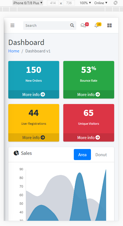
Task: Open the Online throttling dropdown
Action: pos(101,3)
